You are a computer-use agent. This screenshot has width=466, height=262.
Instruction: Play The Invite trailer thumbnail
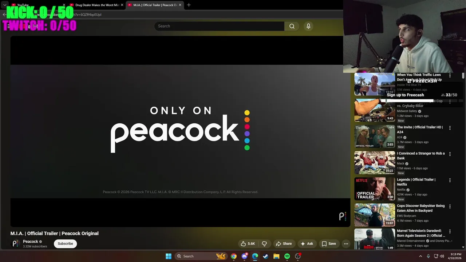375,136
